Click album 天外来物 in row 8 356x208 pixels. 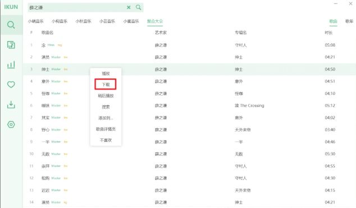click(243, 129)
